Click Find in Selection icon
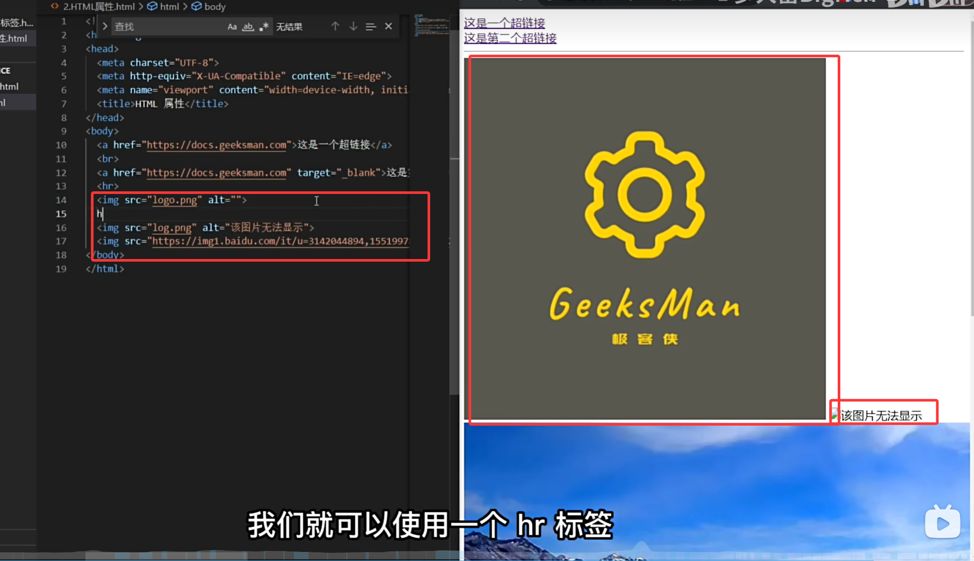This screenshot has width=974, height=561. (x=371, y=27)
